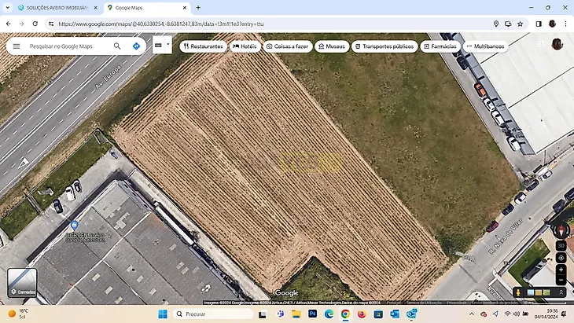Open Microsoft Edge from taskbar
Image resolution: width=574 pixels, height=323 pixels.
(329, 314)
